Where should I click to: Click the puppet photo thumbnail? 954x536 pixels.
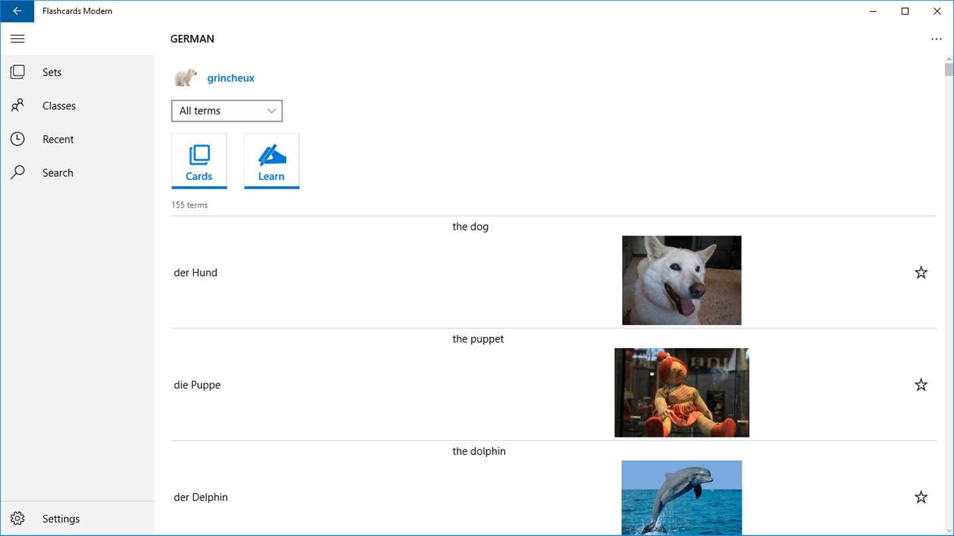682,393
